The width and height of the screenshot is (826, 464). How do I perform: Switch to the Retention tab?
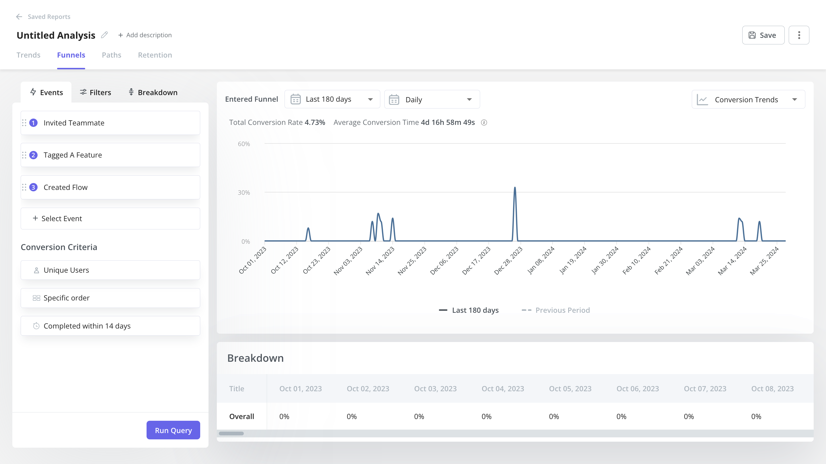pos(155,55)
